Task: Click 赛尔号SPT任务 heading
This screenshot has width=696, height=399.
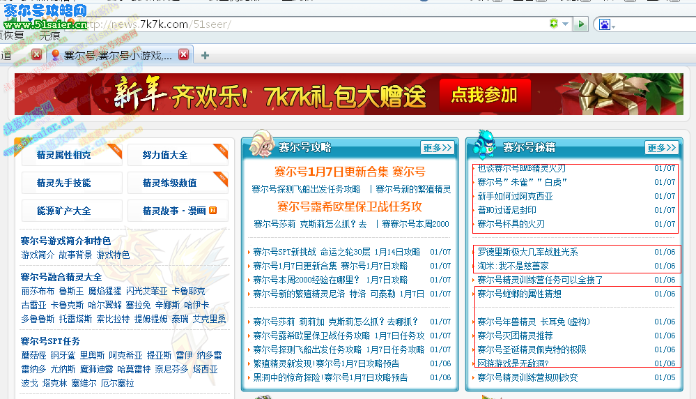Action: coord(51,341)
